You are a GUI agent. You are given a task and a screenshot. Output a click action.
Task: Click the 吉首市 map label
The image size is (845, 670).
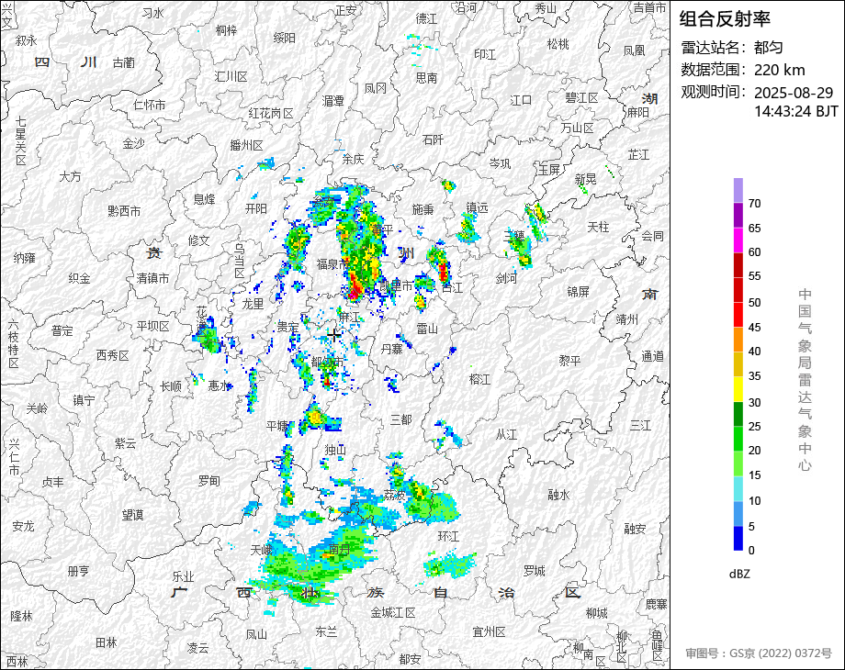[650, 7]
